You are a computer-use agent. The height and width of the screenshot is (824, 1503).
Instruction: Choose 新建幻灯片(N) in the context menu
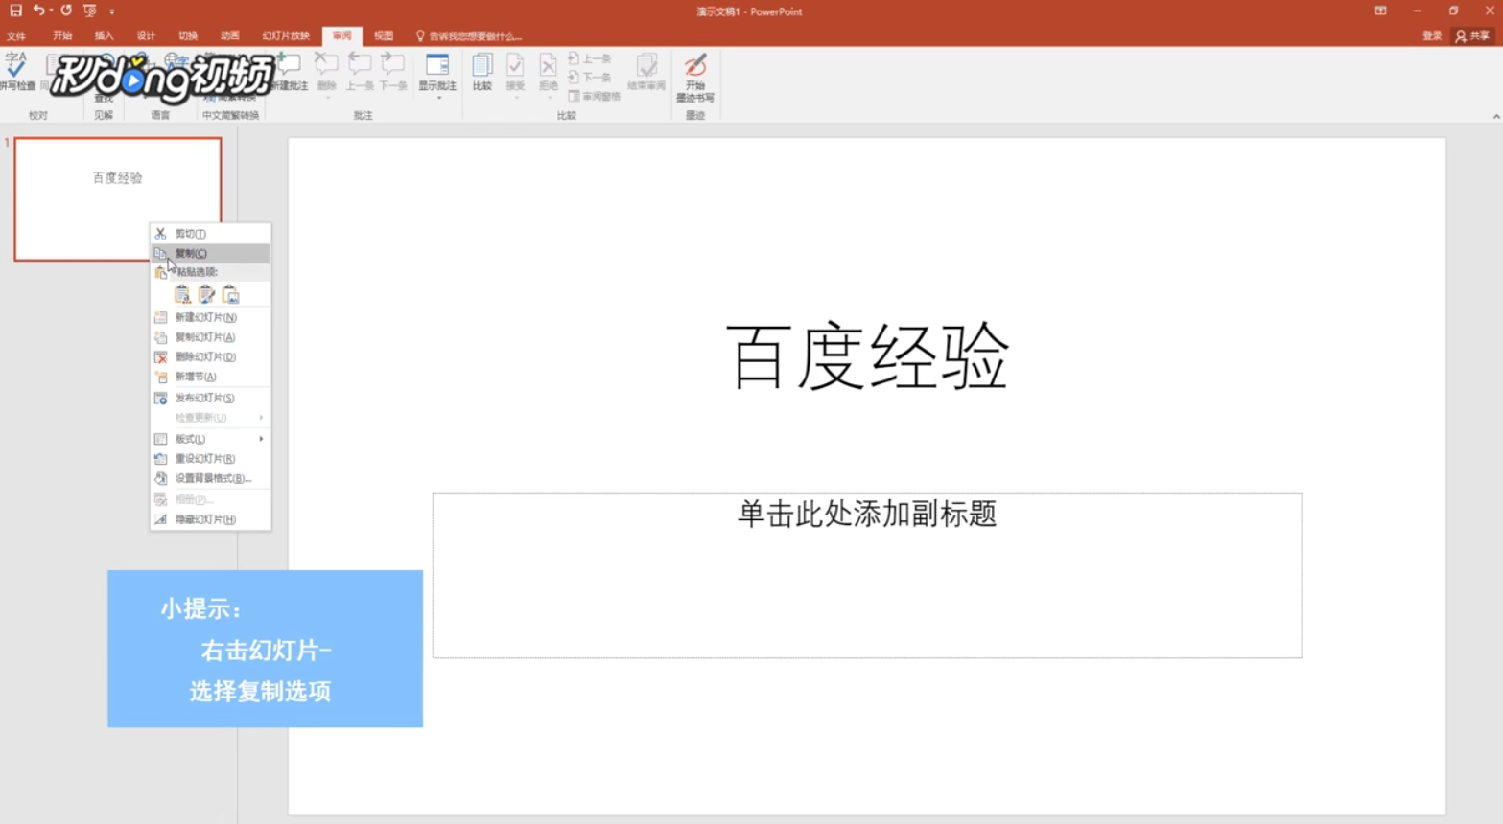tap(210, 317)
